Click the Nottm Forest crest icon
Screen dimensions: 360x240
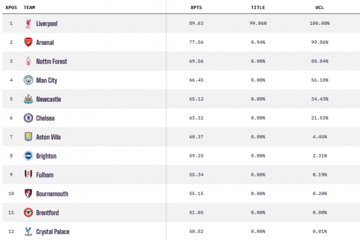click(28, 61)
